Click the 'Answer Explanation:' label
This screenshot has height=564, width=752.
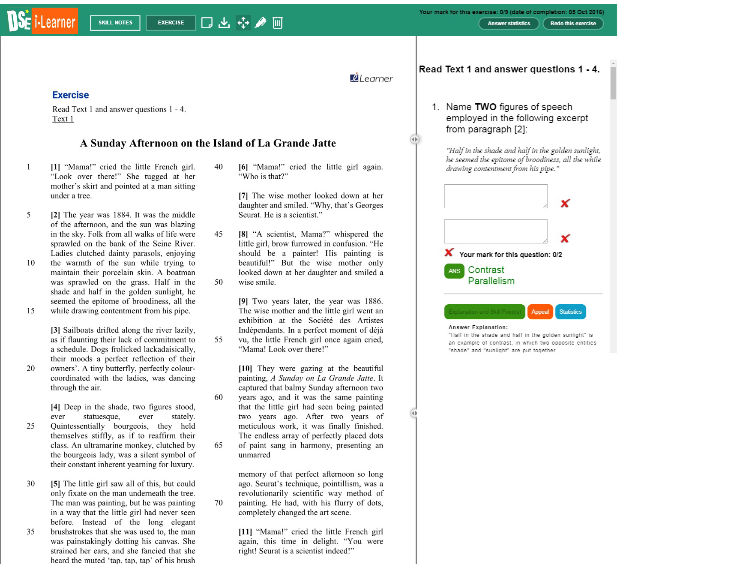point(478,327)
